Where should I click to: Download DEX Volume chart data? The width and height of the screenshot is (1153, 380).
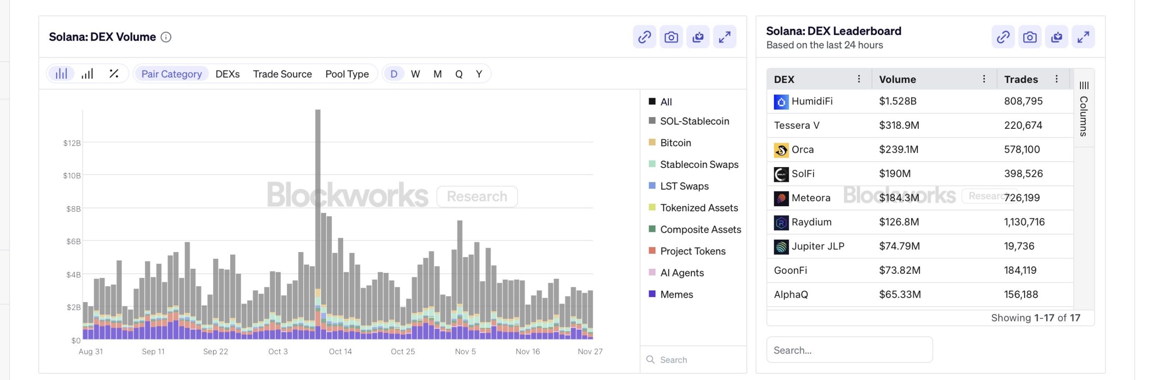point(698,37)
